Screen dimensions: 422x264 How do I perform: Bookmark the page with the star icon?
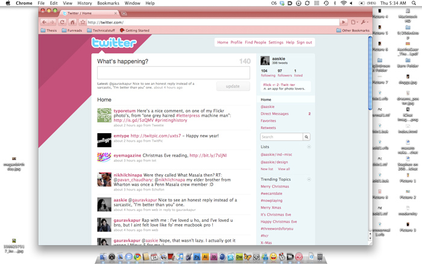pos(83,22)
